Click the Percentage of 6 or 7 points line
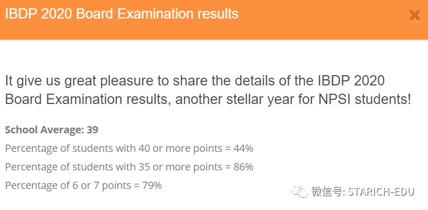 pos(84,185)
